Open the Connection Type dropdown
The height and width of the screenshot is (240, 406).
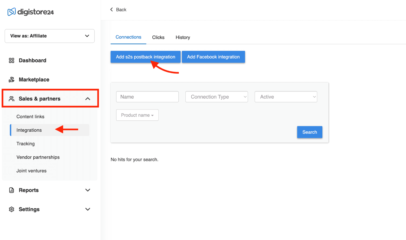point(217,97)
